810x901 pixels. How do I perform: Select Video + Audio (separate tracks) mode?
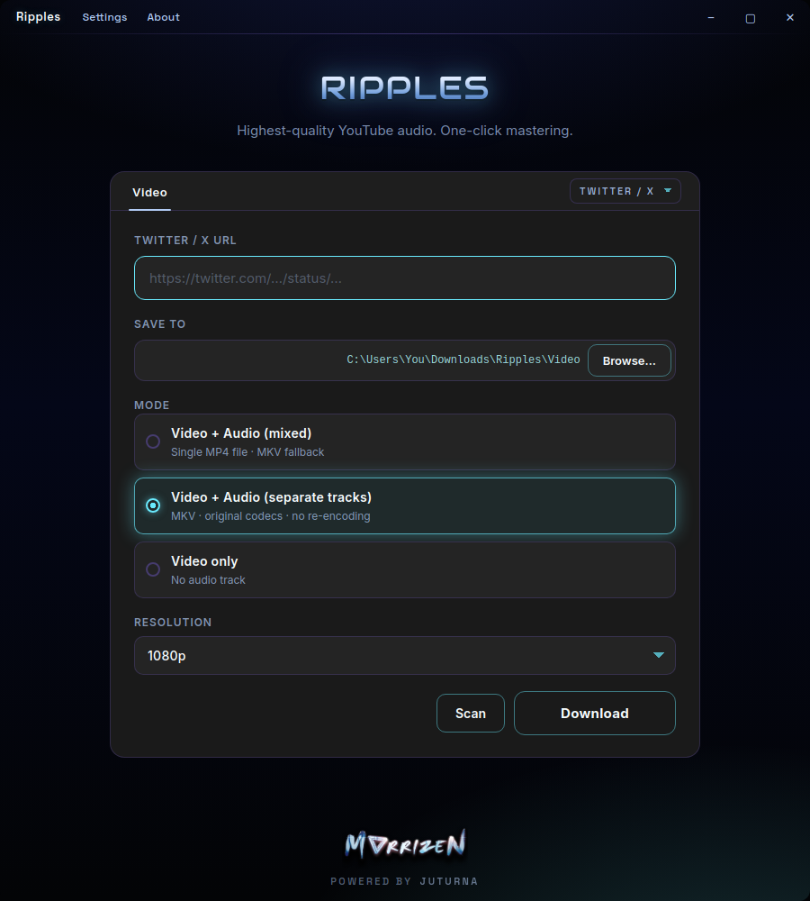(x=405, y=505)
